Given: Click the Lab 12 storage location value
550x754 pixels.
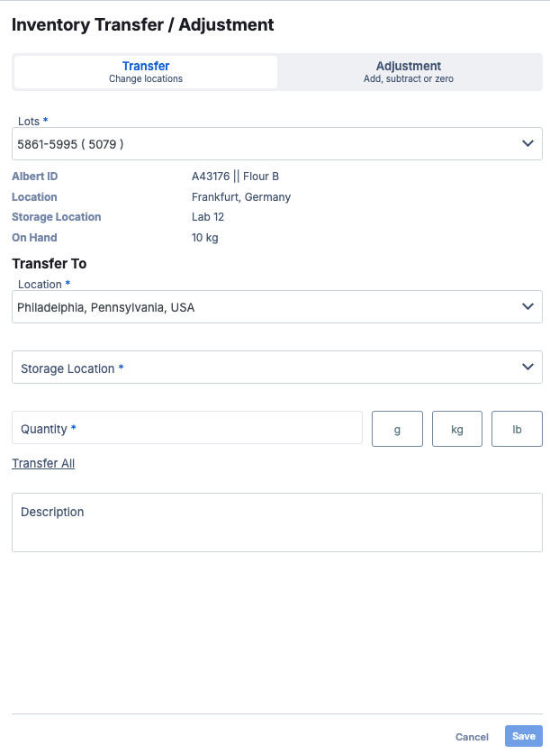Looking at the screenshot, I should pos(208,217).
